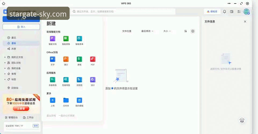Expand the 团队文档 tree node
The width and height of the screenshot is (258, 134).
(5, 63)
